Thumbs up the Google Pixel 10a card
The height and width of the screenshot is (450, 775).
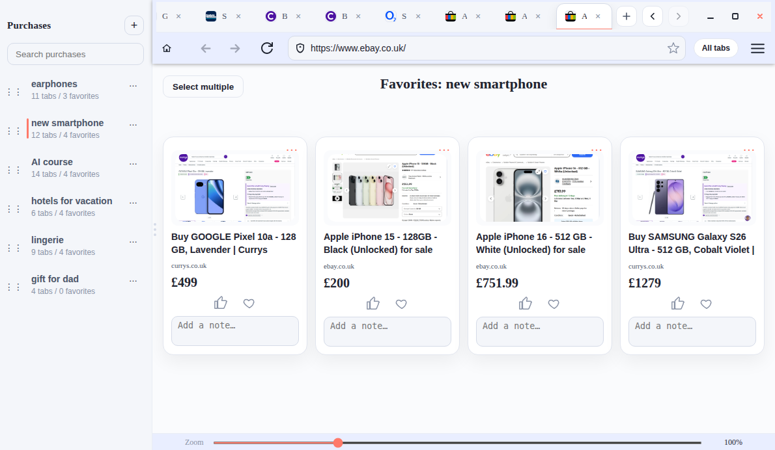coord(221,303)
